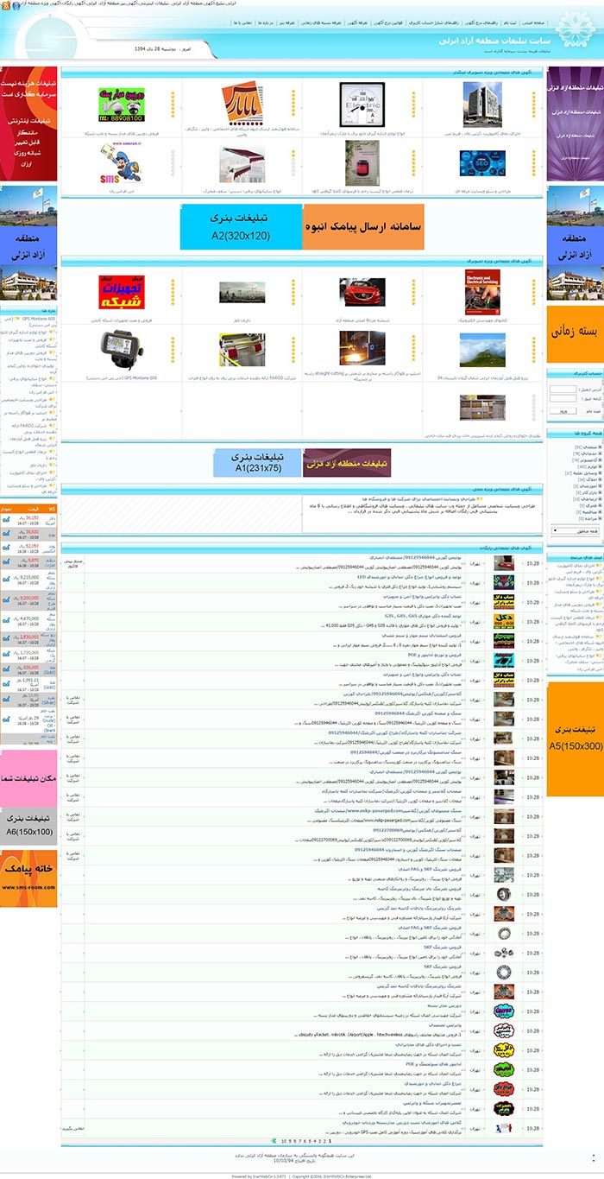The width and height of the screenshot is (604, 1179).
Task: Open the GPS Montana 600 device thumbnail
Action: tap(121, 350)
